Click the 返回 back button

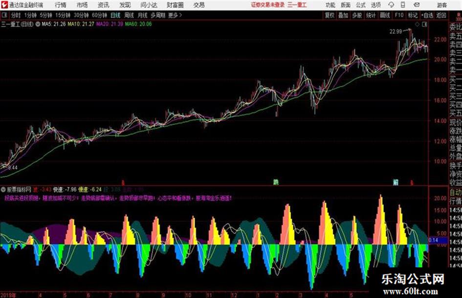pos(441,15)
